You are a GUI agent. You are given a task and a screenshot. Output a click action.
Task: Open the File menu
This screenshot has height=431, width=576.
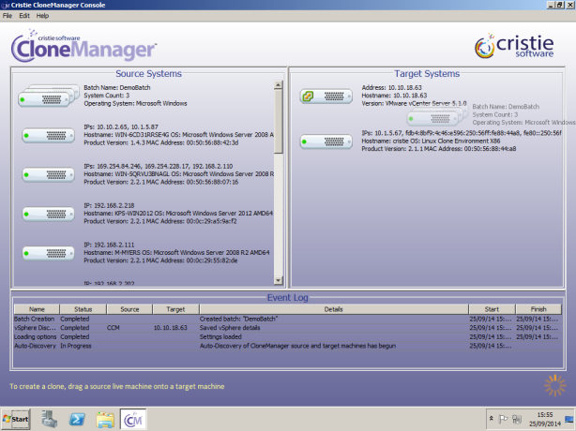pyautogui.click(x=8, y=16)
